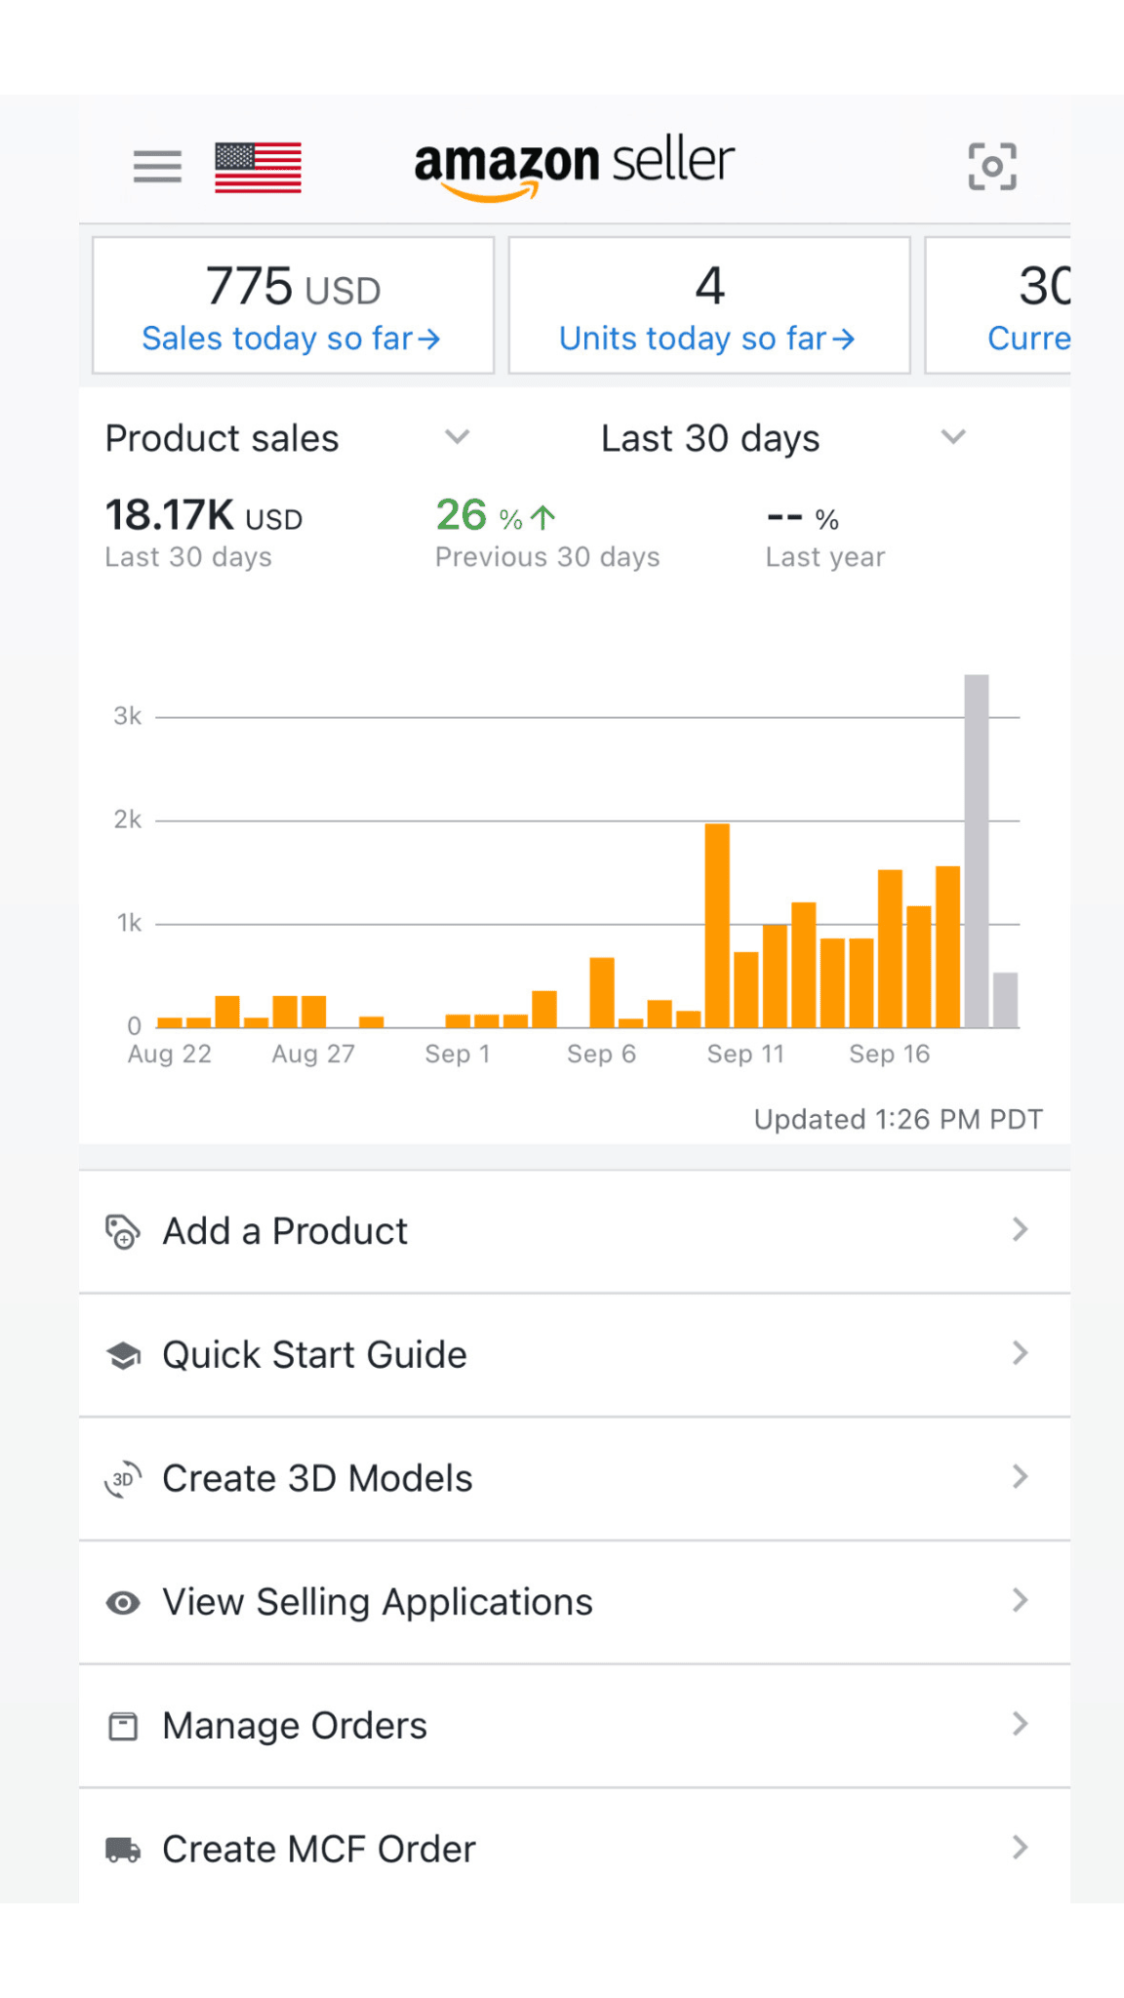
Task: Open the barcode scan camera icon
Action: 991,166
